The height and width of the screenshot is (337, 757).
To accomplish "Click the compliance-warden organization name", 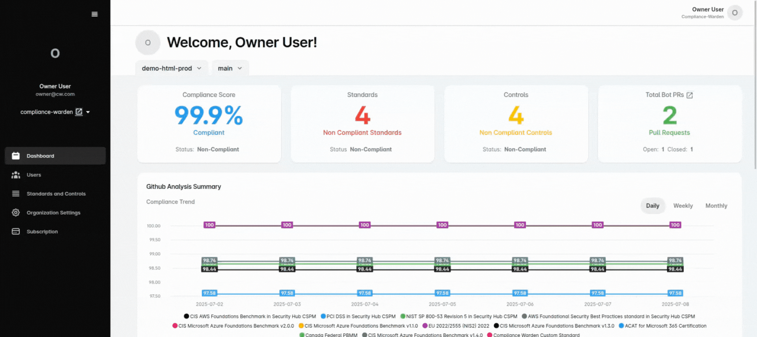I will point(47,112).
